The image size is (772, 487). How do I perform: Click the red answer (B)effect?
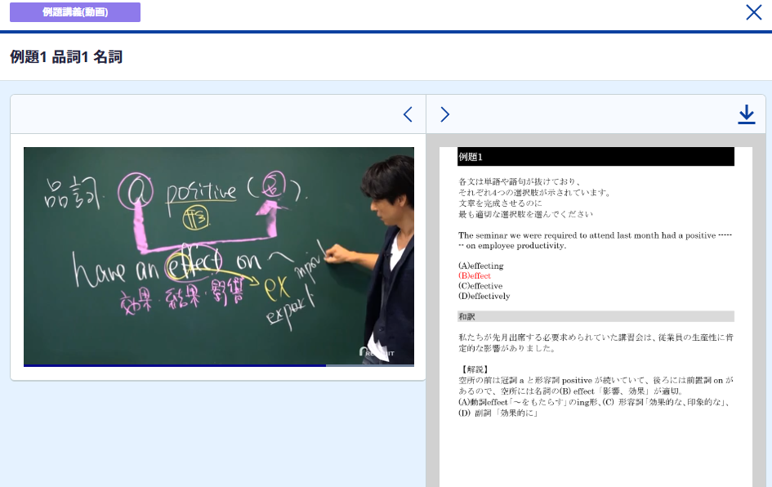475,276
